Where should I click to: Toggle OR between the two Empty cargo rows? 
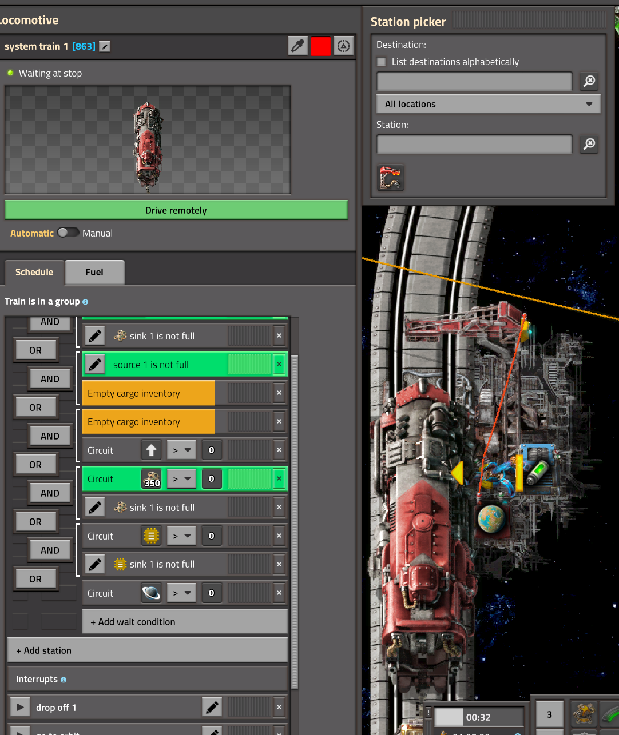(35, 408)
